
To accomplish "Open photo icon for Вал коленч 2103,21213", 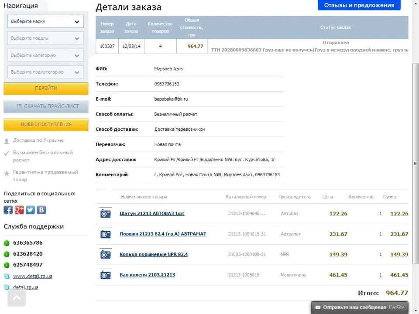I will click(105, 274).
